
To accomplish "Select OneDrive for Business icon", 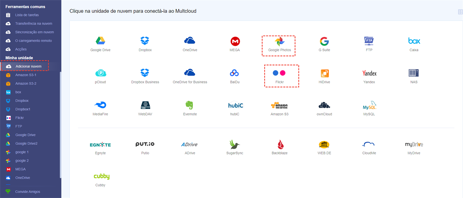I will pos(189,73).
